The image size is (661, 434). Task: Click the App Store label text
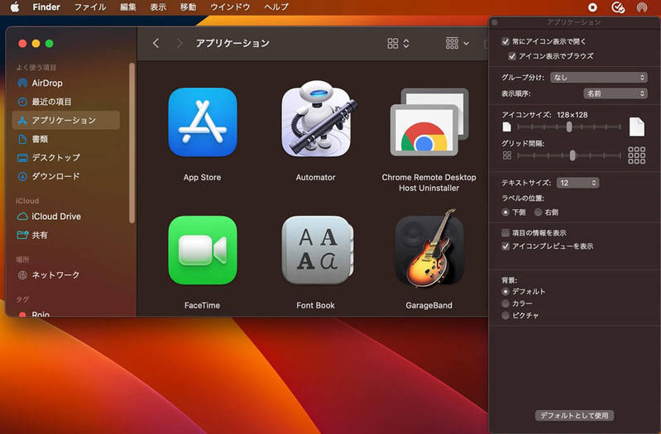(x=203, y=178)
